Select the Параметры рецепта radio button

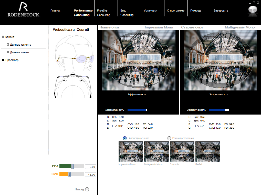125,138
